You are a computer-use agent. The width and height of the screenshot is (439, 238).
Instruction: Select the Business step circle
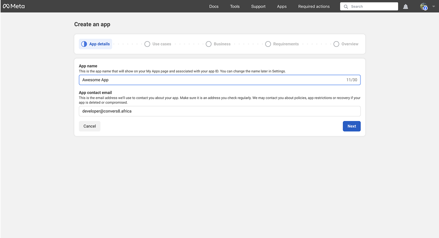[208, 44]
